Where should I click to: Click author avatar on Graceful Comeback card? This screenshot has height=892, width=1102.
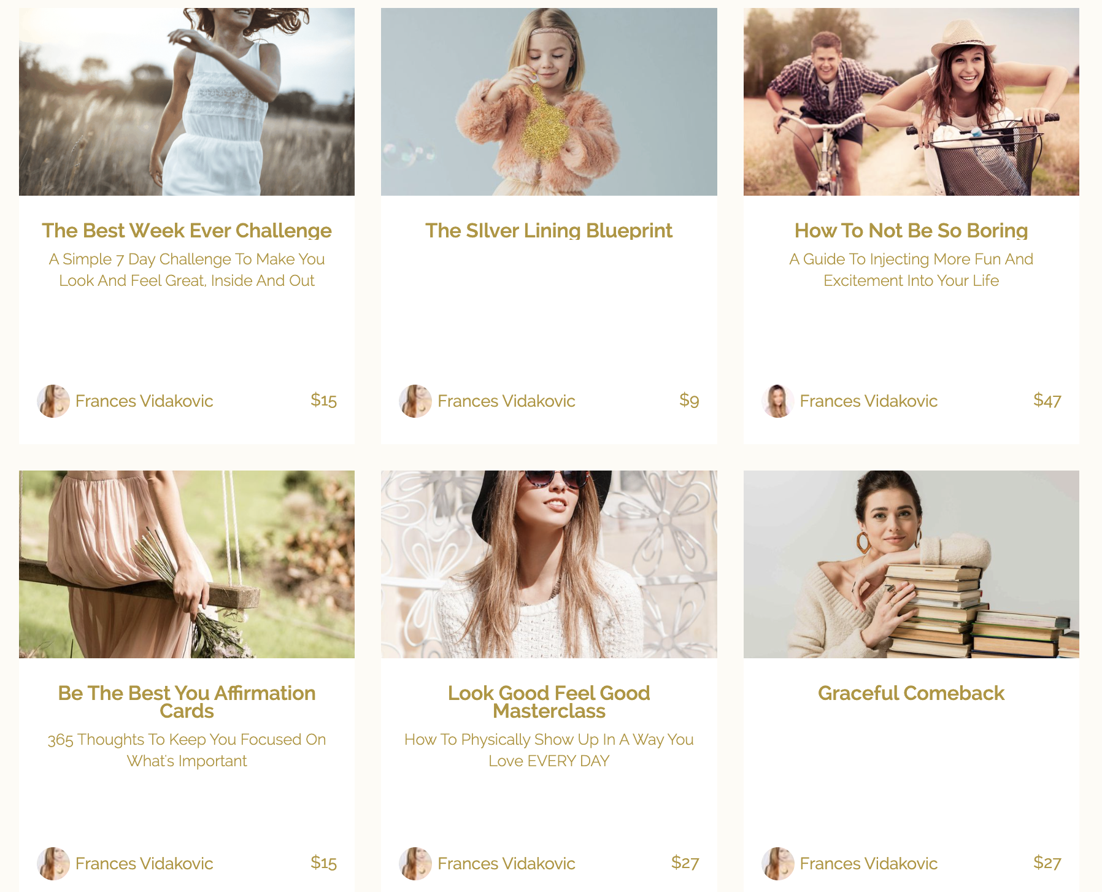tap(778, 864)
